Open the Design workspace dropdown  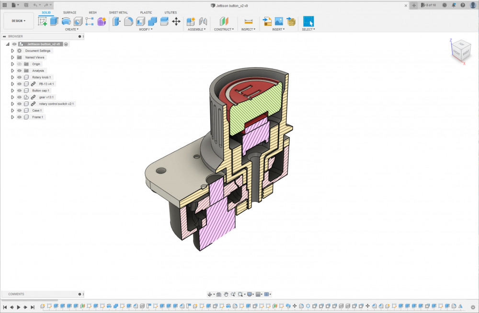(19, 21)
